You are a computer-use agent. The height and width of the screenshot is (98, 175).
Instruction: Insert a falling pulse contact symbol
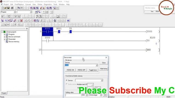(x=41, y=16)
